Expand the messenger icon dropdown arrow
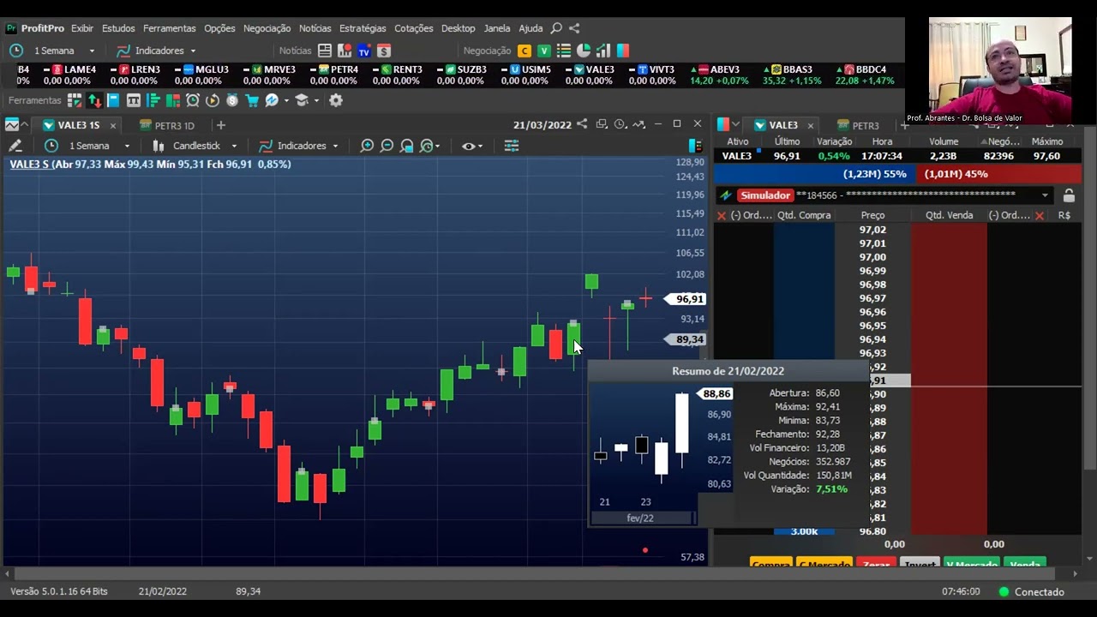Image resolution: width=1097 pixels, height=617 pixels. (286, 100)
